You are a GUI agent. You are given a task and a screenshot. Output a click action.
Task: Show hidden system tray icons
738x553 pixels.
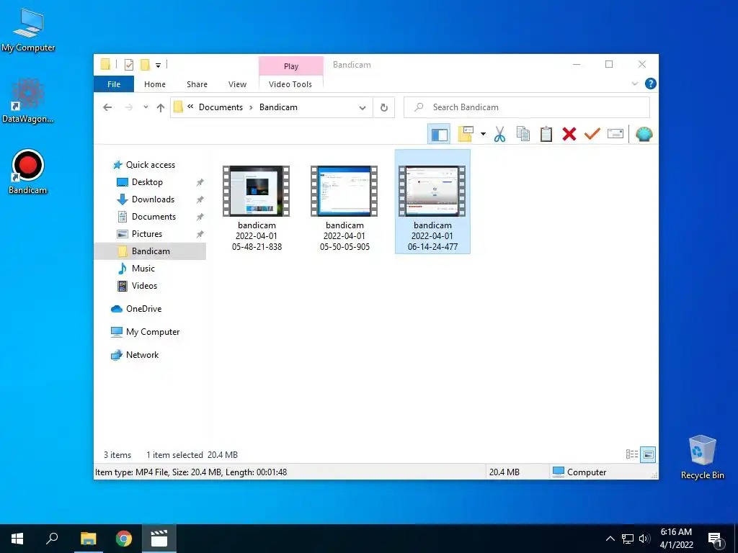[x=610, y=539]
